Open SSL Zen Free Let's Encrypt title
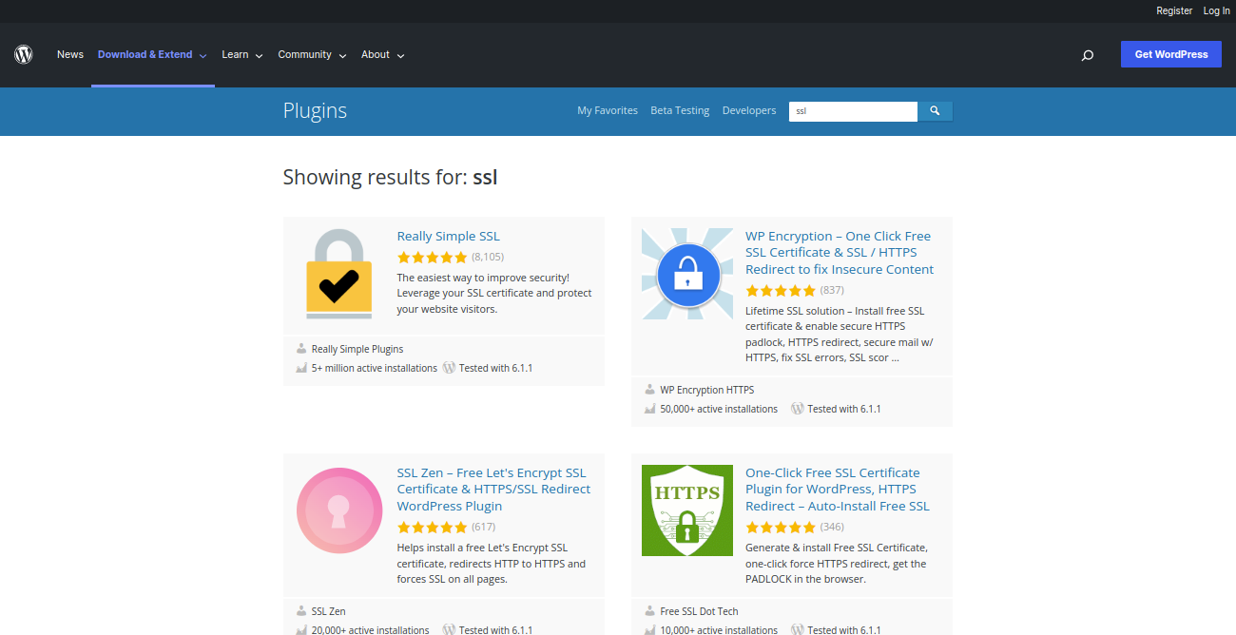 pos(493,490)
